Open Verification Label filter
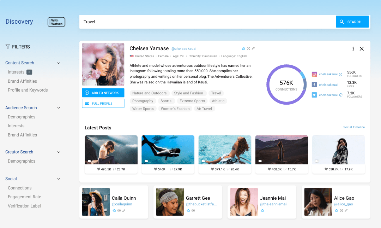This screenshot has width=381, height=228. tap(24, 206)
